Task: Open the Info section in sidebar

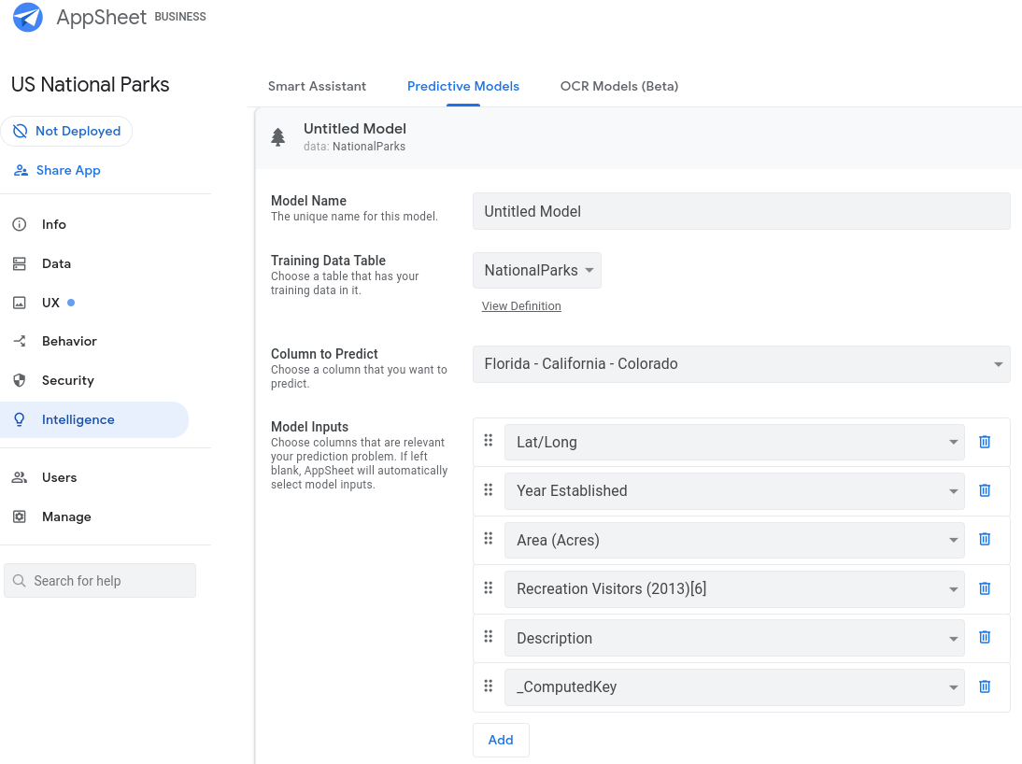Action: pyautogui.click(x=53, y=224)
